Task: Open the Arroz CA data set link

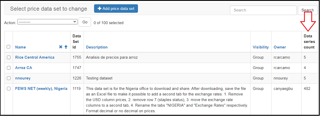Action: (x=24, y=68)
